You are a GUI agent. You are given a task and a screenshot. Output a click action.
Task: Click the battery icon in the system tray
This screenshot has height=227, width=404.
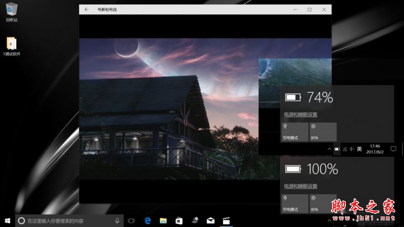click(x=337, y=149)
